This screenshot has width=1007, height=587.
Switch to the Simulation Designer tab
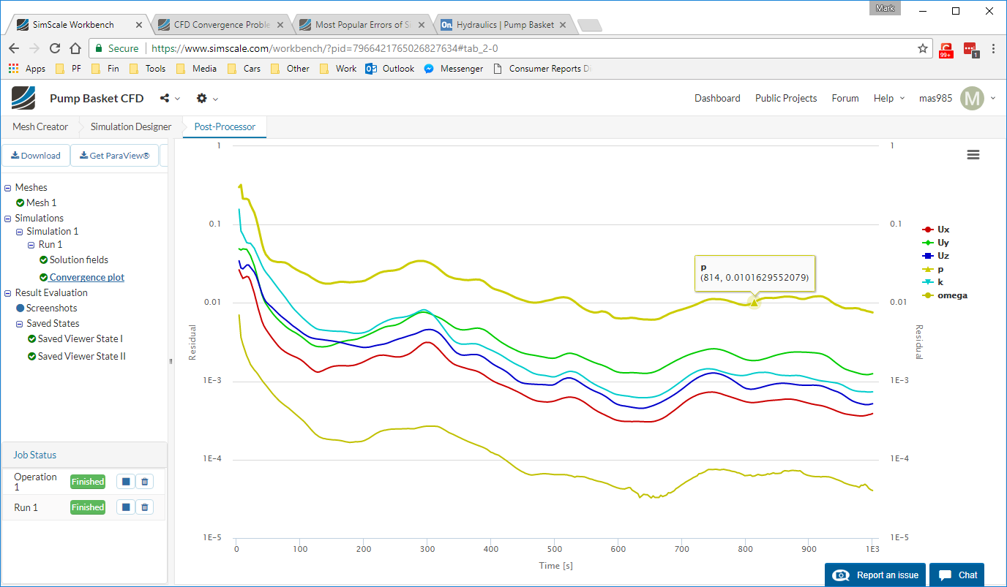click(x=131, y=126)
